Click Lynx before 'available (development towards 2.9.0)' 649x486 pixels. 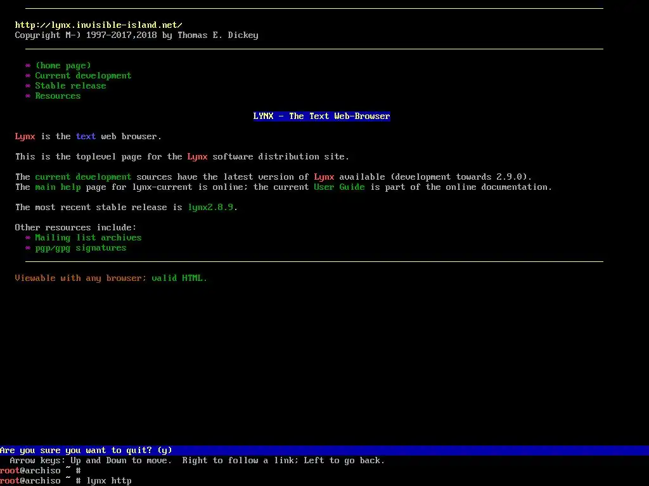click(x=324, y=177)
